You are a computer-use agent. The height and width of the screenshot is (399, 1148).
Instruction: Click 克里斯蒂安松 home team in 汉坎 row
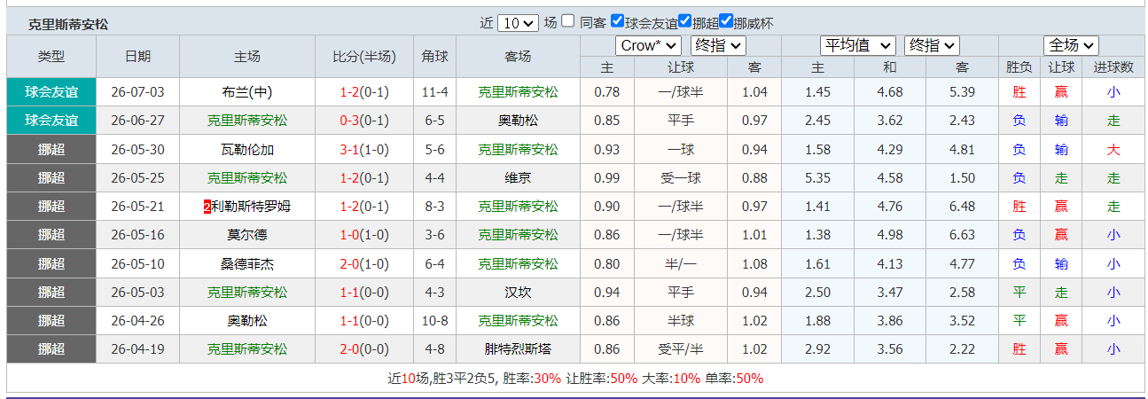[x=247, y=292]
